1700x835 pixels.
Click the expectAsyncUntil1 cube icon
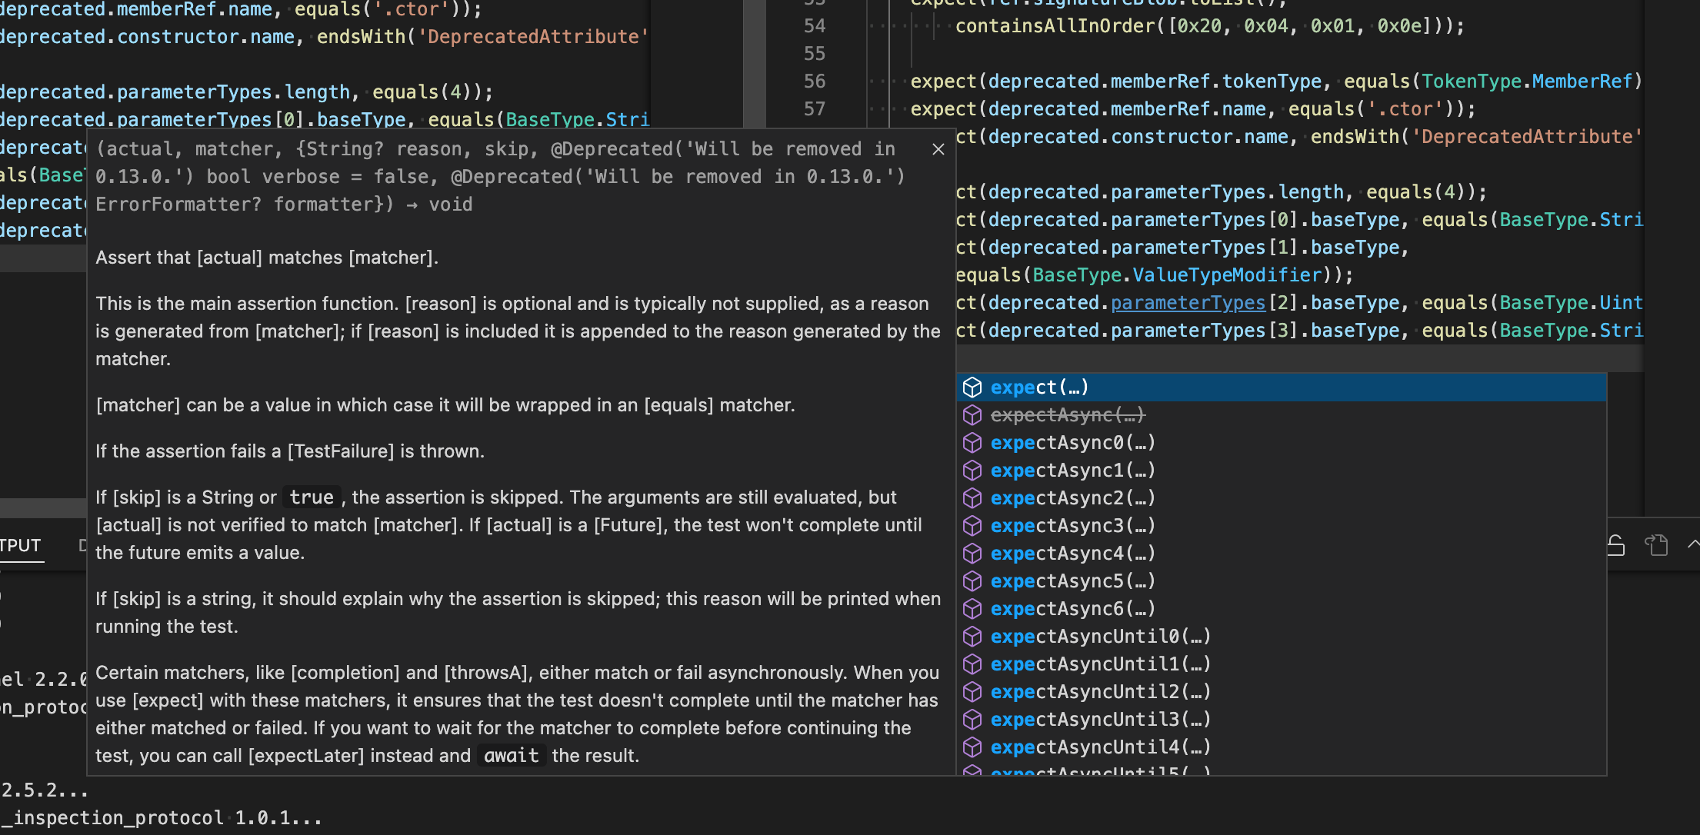(973, 664)
